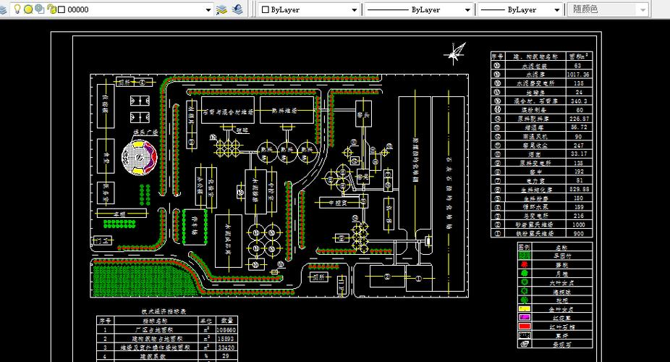The width and height of the screenshot is (670, 362).
Task: Click the layer color square beside 00000
Action: click(61, 9)
